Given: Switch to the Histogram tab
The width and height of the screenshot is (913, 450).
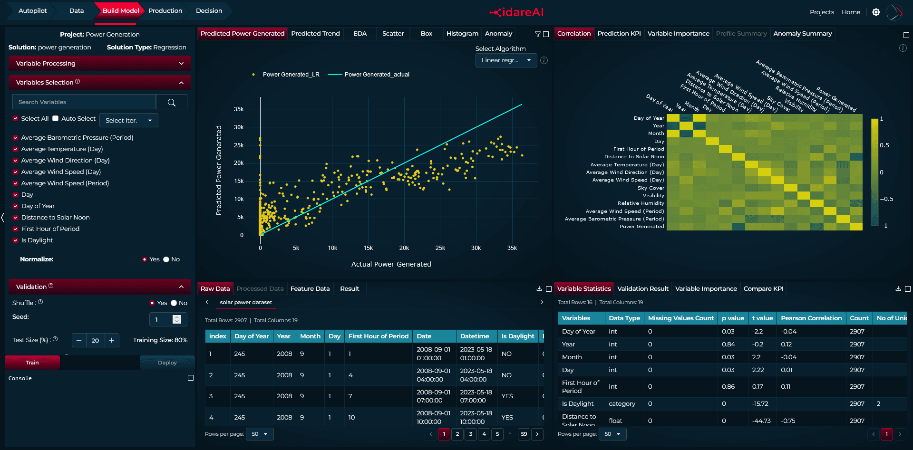Looking at the screenshot, I should coord(462,34).
